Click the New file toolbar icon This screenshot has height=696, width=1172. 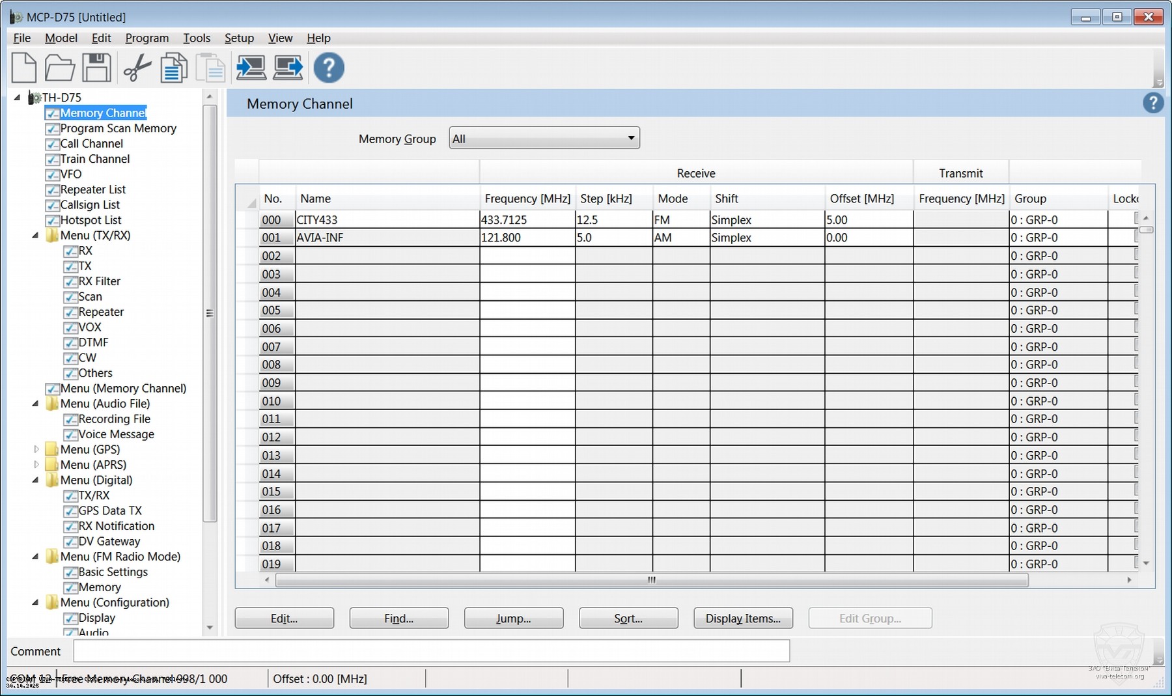pyautogui.click(x=24, y=68)
